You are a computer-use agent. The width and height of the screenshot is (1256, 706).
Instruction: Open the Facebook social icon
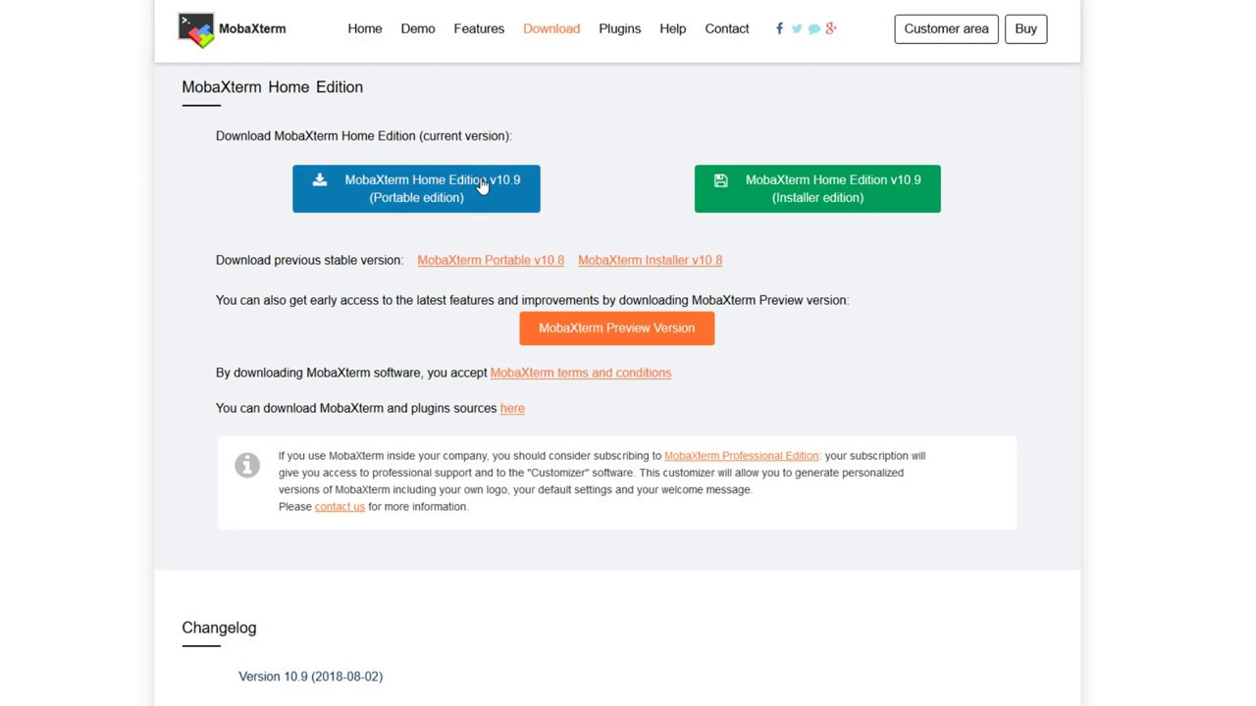click(779, 28)
